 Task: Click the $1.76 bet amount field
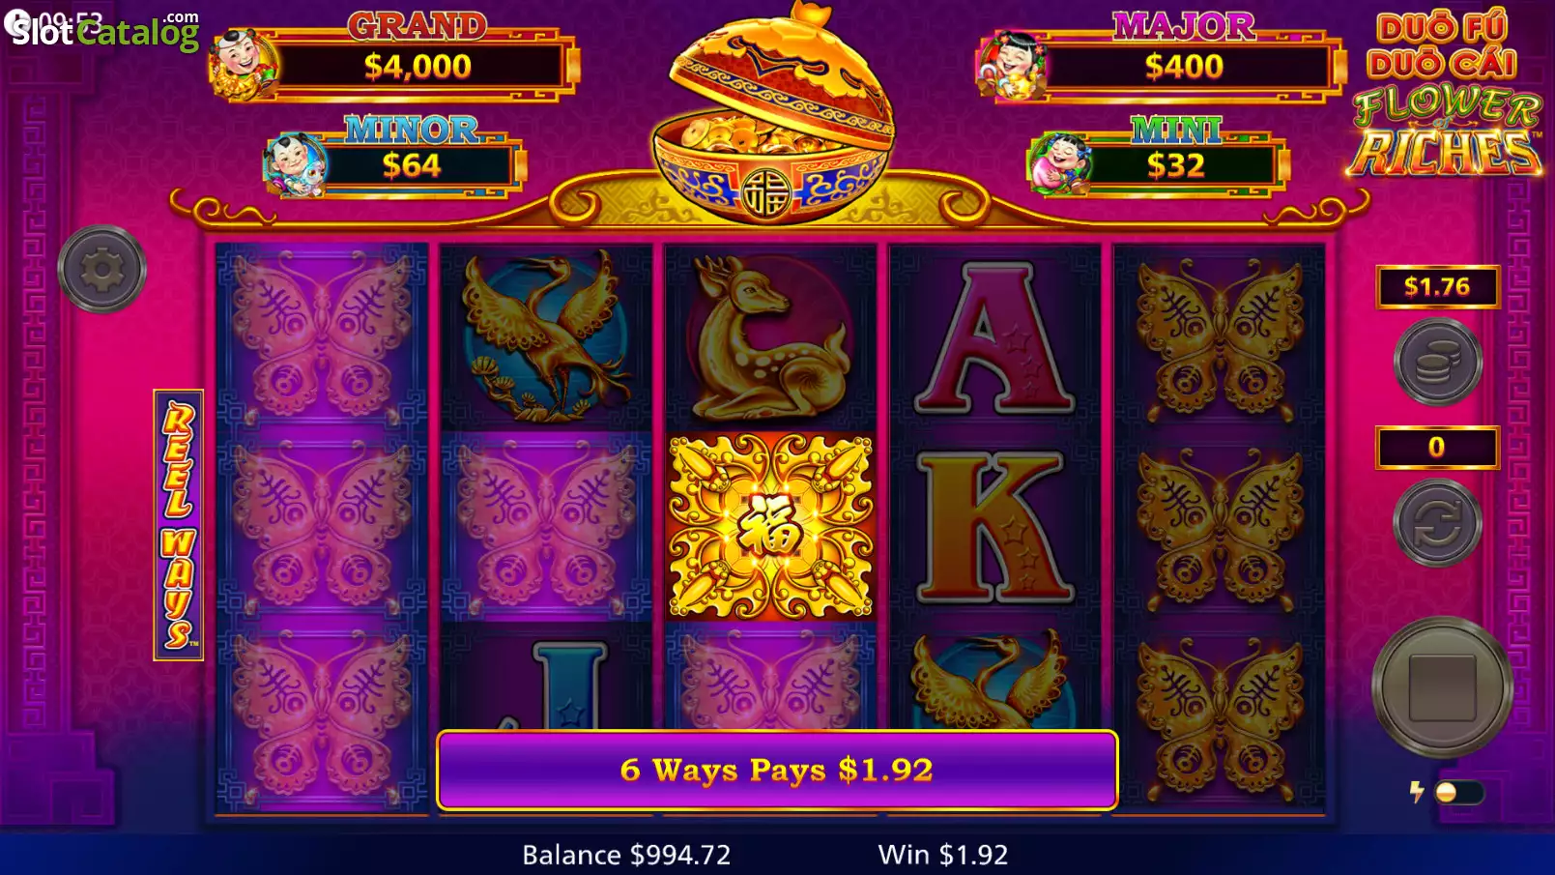[1437, 286]
